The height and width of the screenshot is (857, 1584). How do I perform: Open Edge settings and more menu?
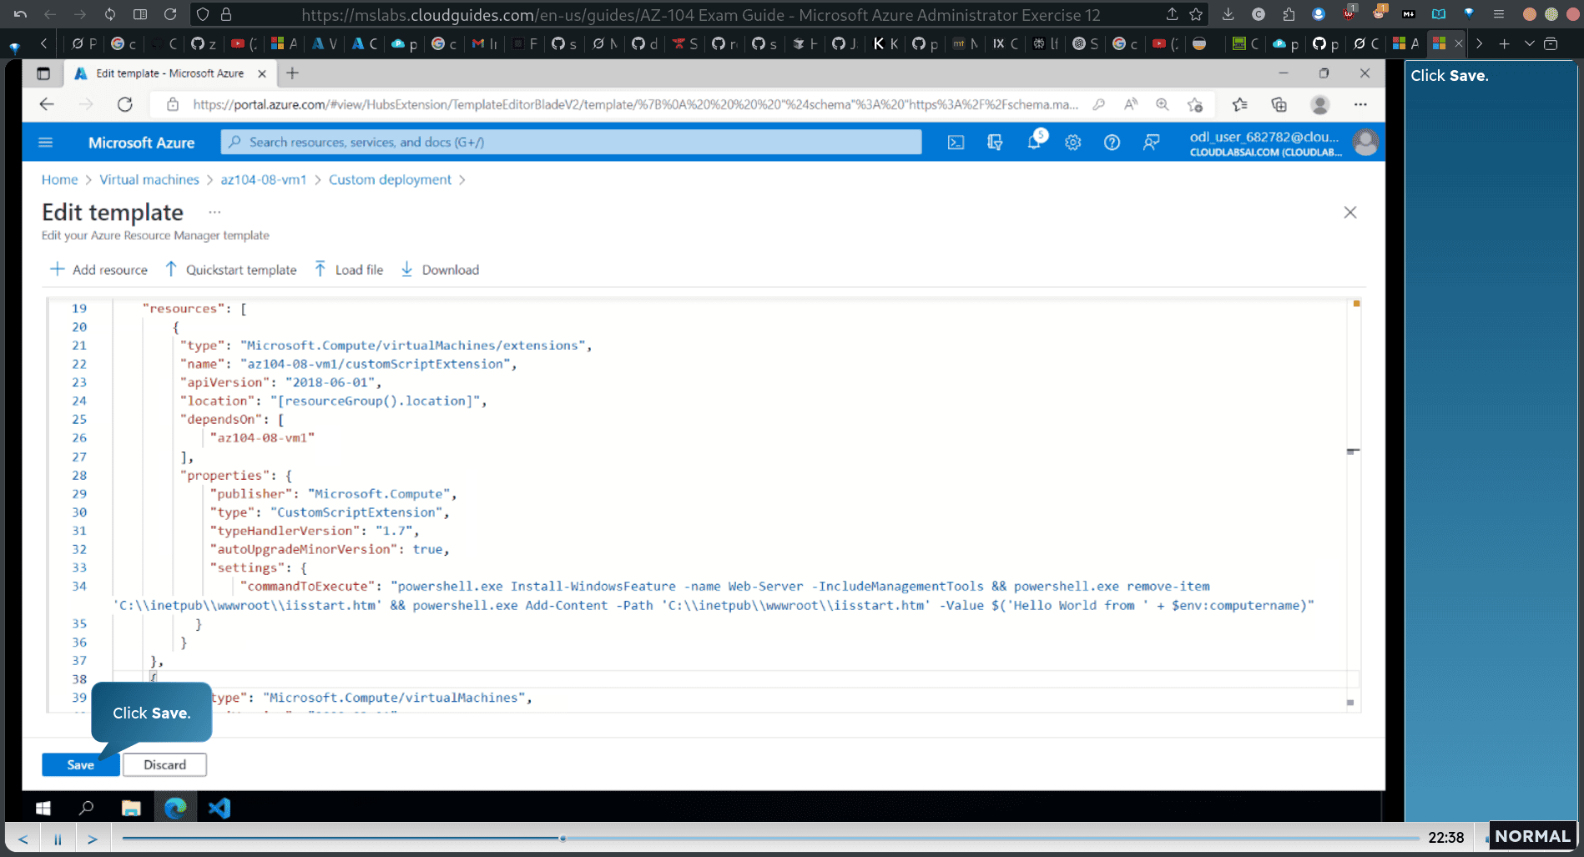click(x=1360, y=104)
